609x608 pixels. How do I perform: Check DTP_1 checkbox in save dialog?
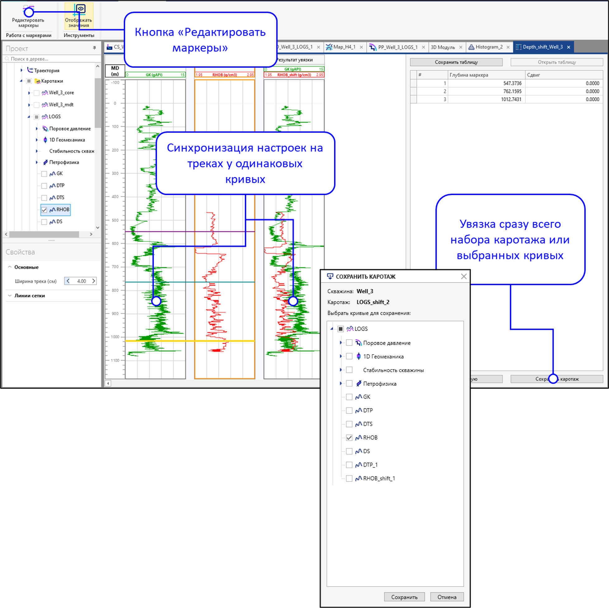coord(349,465)
